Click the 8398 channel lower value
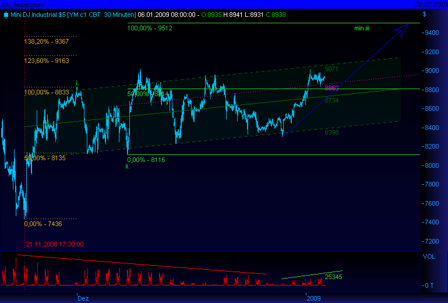Image resolution: width=448 pixels, height=303 pixels. point(331,132)
